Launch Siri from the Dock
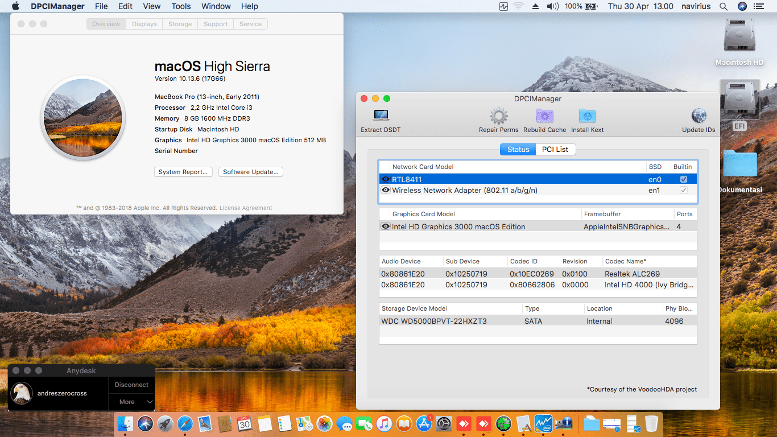This screenshot has height=437, width=777. click(145, 423)
